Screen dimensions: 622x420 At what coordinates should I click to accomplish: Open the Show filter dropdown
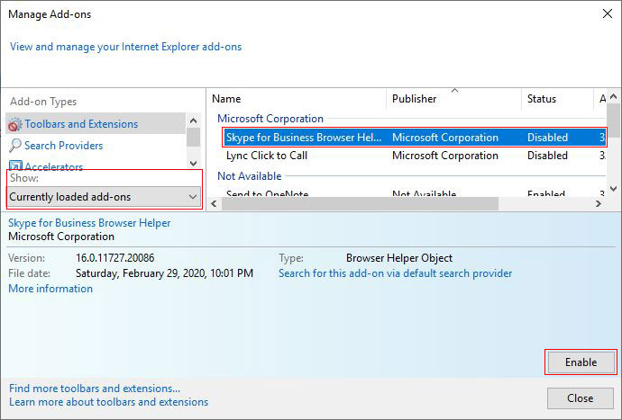click(104, 197)
